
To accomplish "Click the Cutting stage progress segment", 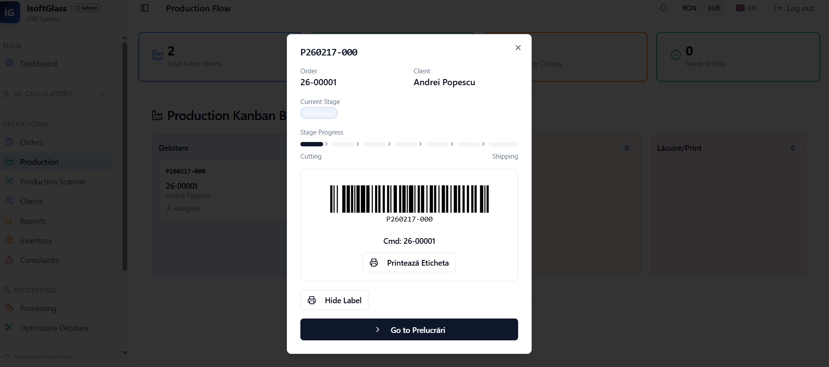I will [x=311, y=144].
